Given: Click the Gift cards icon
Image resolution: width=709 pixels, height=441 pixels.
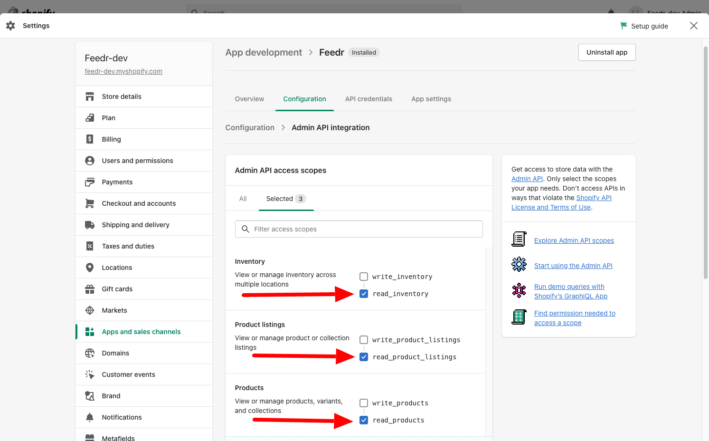Looking at the screenshot, I should pyautogui.click(x=89, y=289).
